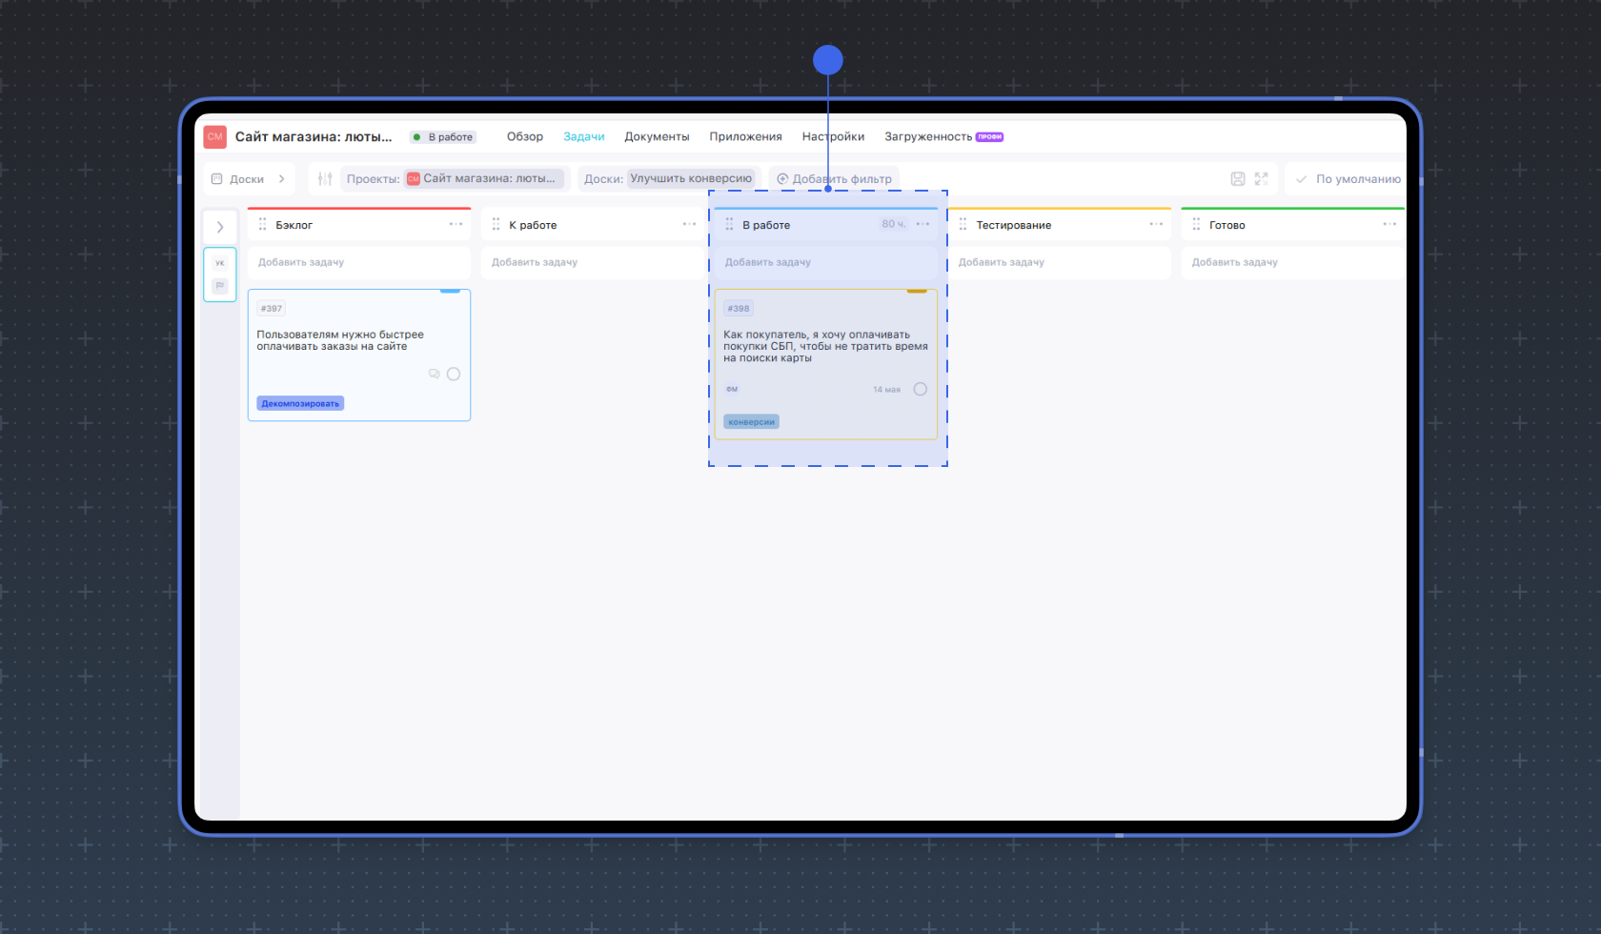Toggle the По умолчанию default view
Image resolution: width=1601 pixels, height=934 pixels.
1348,179
